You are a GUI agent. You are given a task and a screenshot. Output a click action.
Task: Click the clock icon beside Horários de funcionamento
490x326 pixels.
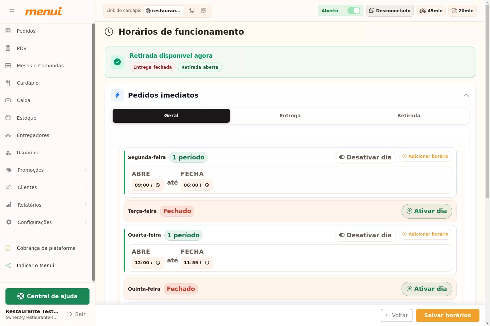tap(109, 32)
